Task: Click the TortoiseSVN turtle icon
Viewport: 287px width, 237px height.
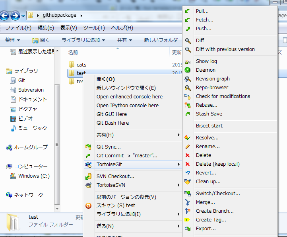Action: (x=88, y=185)
